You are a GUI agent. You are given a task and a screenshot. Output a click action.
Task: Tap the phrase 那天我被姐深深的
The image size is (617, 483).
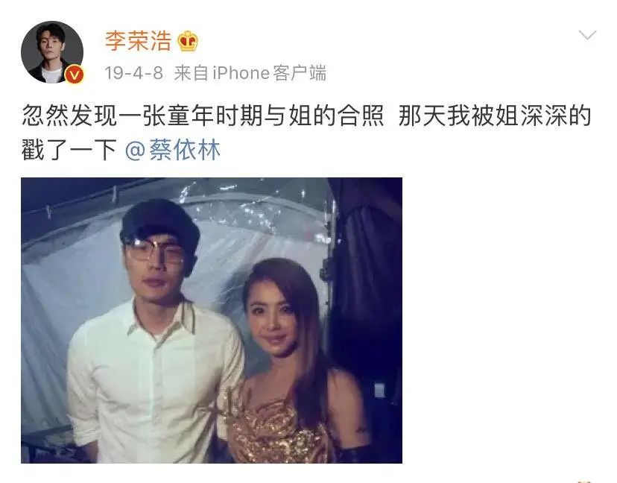click(x=495, y=116)
